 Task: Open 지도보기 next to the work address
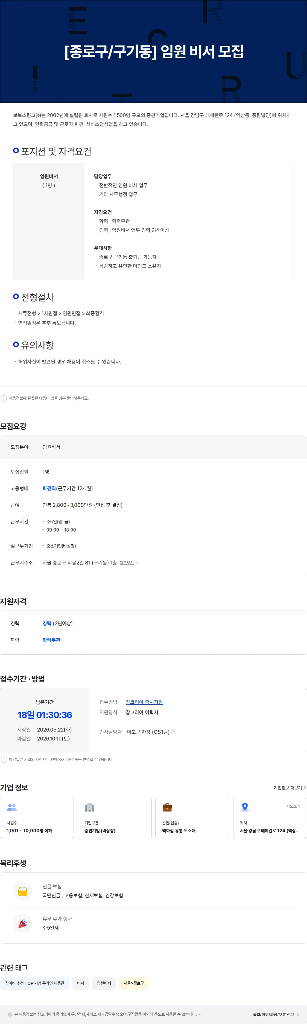[129, 563]
